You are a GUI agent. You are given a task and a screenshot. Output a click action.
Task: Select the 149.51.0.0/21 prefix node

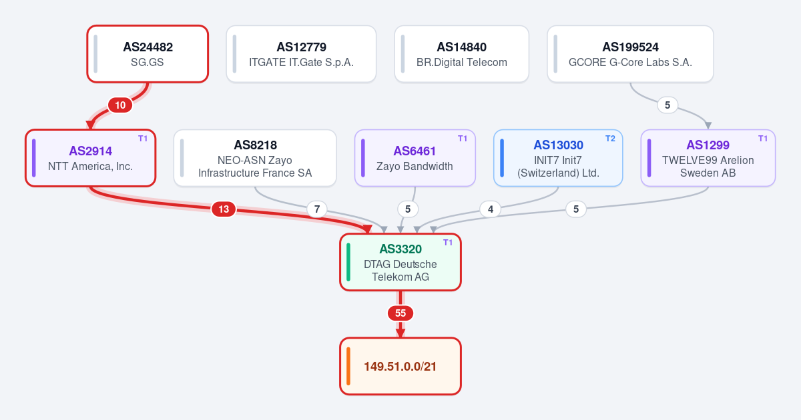click(x=400, y=366)
